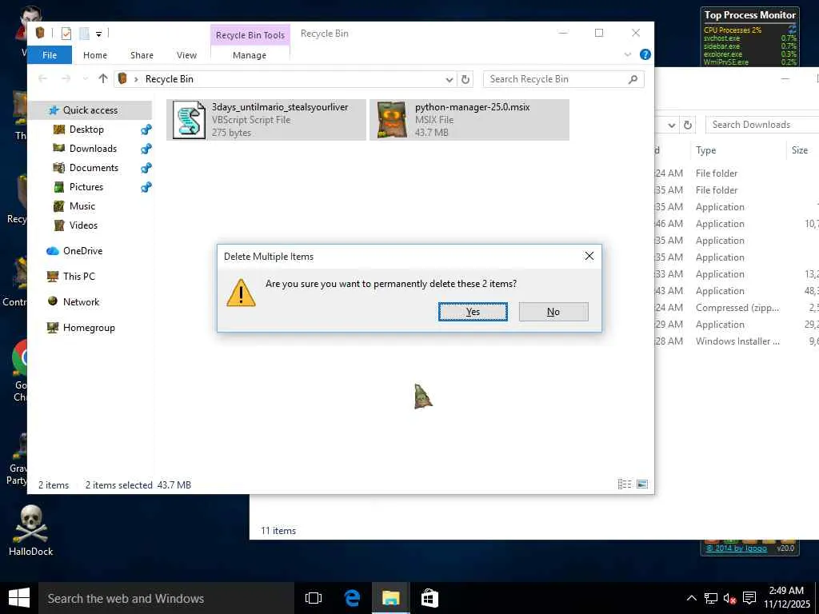The height and width of the screenshot is (614, 819).
Task: Open the File menu in Recycle Bin window
Action: (50, 55)
